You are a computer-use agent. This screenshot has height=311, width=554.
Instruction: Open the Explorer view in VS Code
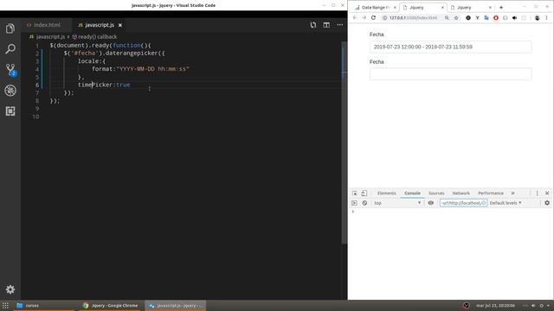[10, 29]
